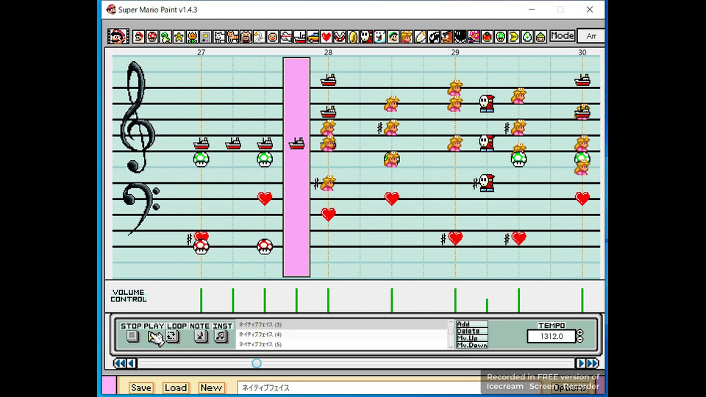This screenshot has height=397, width=706.
Task: Start playback with the PLAY button
Action: [155, 337]
